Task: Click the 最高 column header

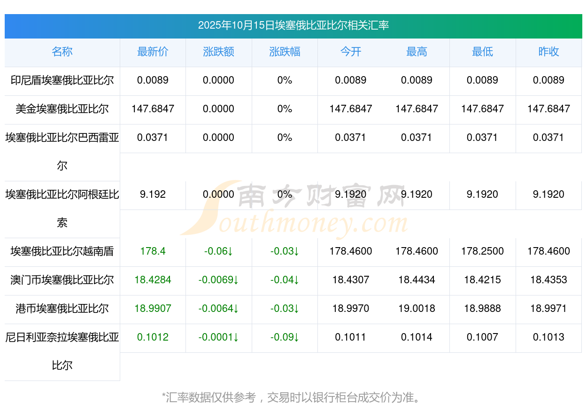Action: (x=417, y=52)
